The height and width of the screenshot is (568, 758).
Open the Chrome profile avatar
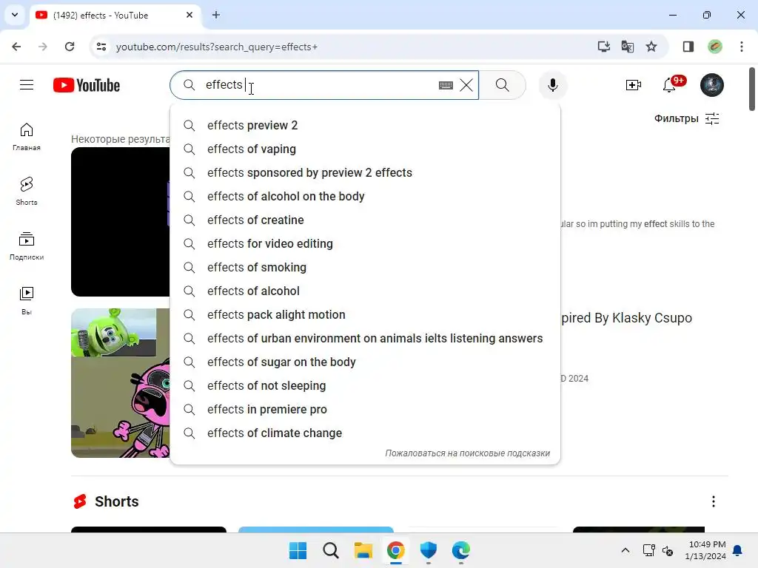click(x=715, y=47)
